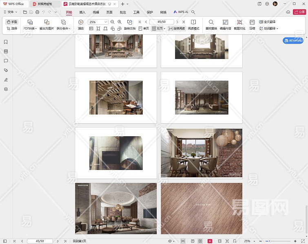Screen dimensions: 308x244
Task: Toggle 连续阅读 continuous reading mode
Action: [177, 29]
